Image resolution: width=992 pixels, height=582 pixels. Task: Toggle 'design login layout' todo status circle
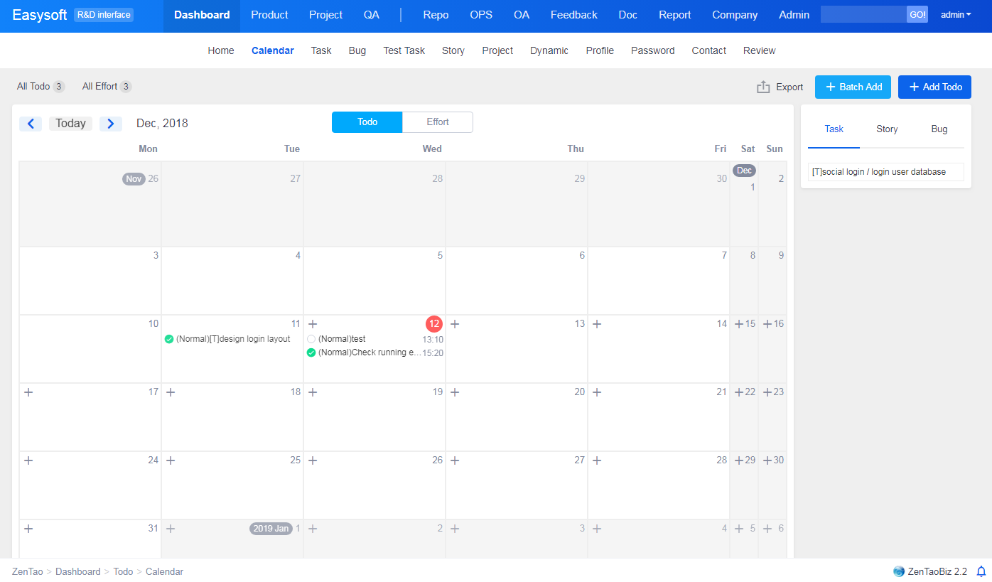[169, 339]
